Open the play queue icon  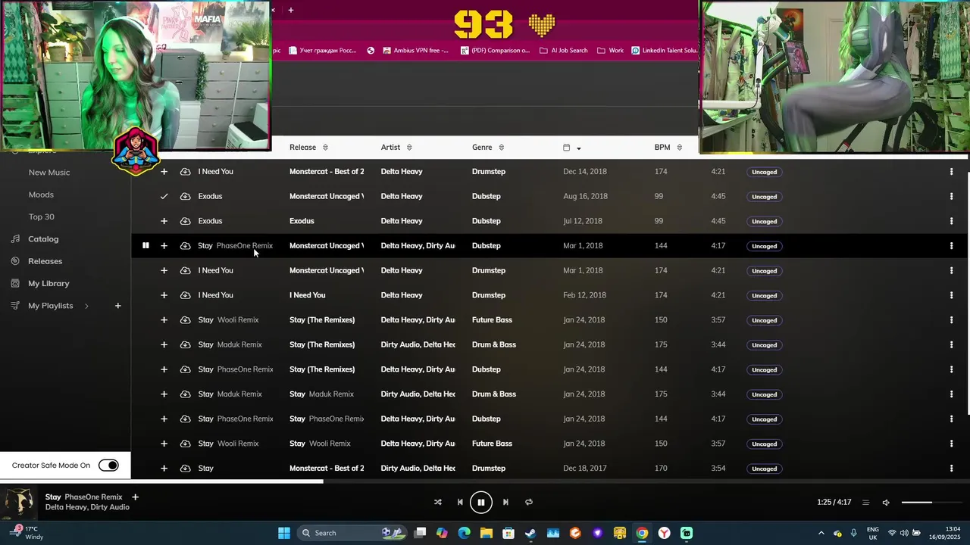(x=866, y=502)
